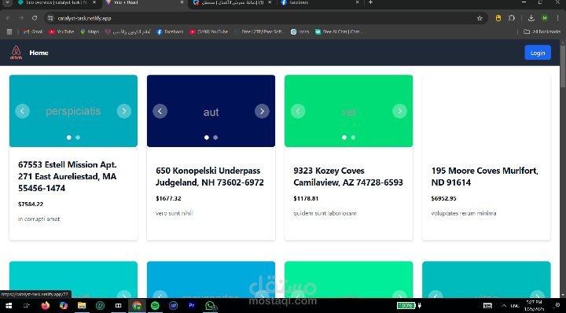Open Premiere Pro from the taskbar

click(192, 305)
